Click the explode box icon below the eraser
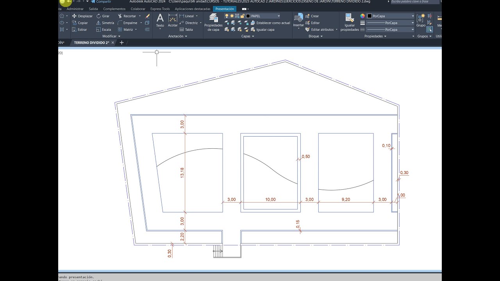This screenshot has width=500, height=281. pyautogui.click(x=147, y=23)
